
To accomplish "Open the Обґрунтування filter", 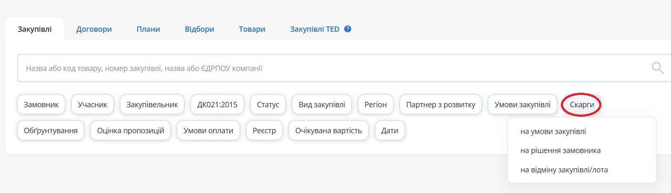I will point(51,131).
